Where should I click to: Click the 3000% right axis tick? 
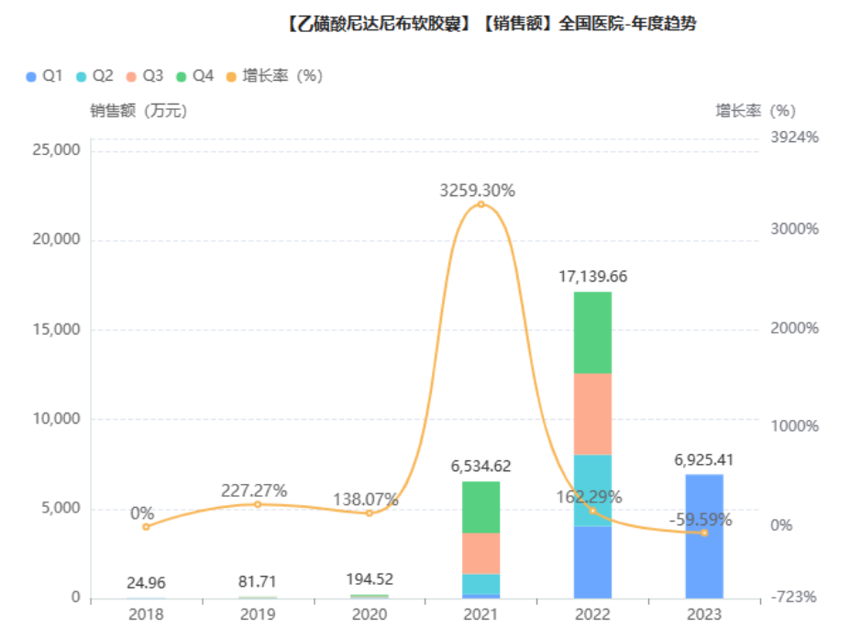(x=795, y=228)
